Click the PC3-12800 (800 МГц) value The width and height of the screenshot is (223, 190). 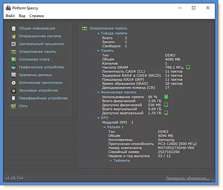[x=177, y=144]
